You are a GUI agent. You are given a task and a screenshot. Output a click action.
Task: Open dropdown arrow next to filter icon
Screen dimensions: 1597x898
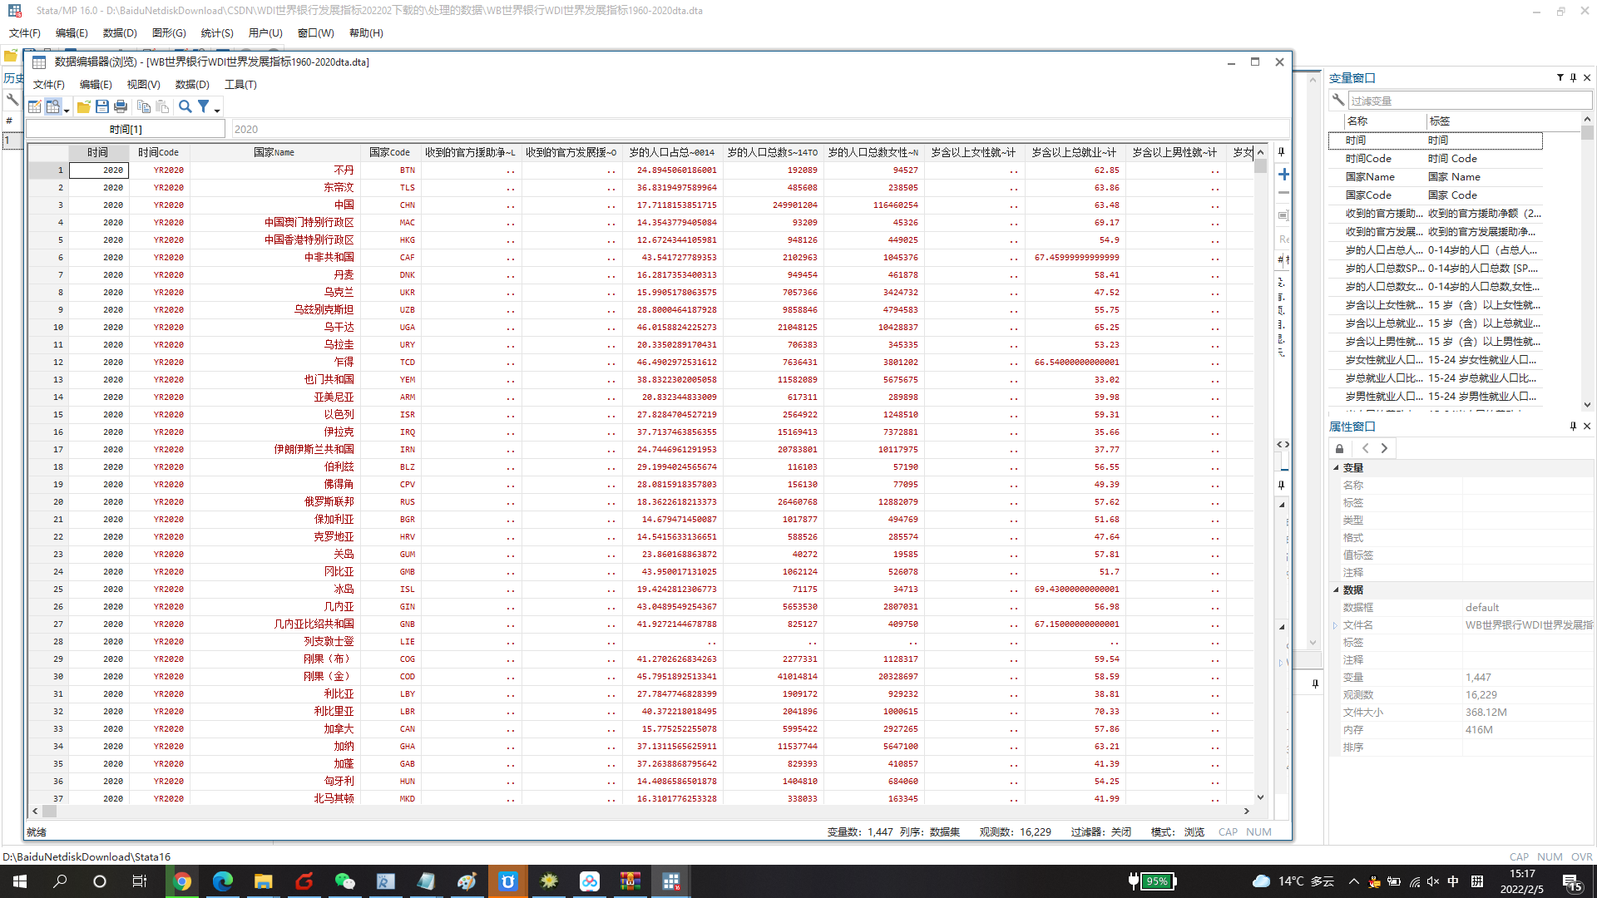click(217, 110)
